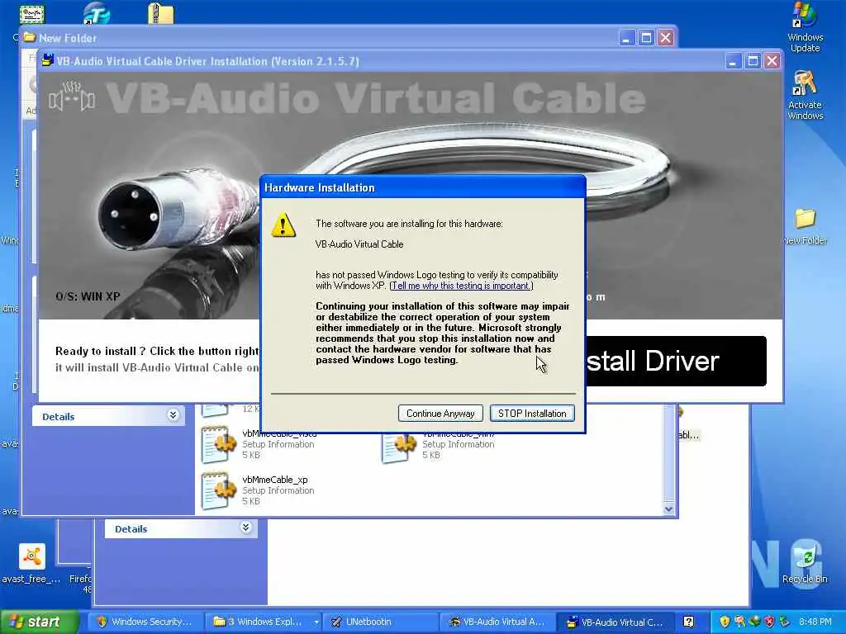Click the New Folder window title folder icon
846x634 pixels.
29,38
